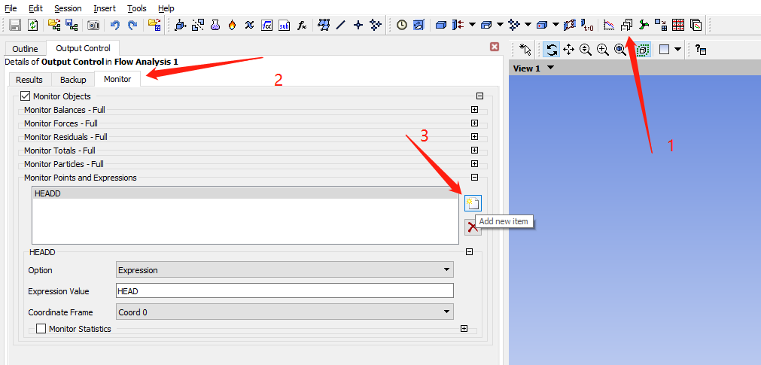Select the Rotate view tool
This screenshot has height=365, width=761.
click(552, 50)
